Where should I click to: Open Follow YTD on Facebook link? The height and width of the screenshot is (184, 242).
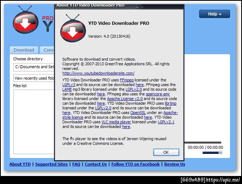[136, 164]
